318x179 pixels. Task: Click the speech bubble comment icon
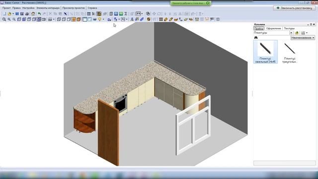[x=212, y=19]
